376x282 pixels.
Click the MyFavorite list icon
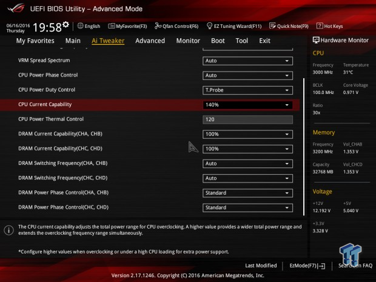coord(111,26)
